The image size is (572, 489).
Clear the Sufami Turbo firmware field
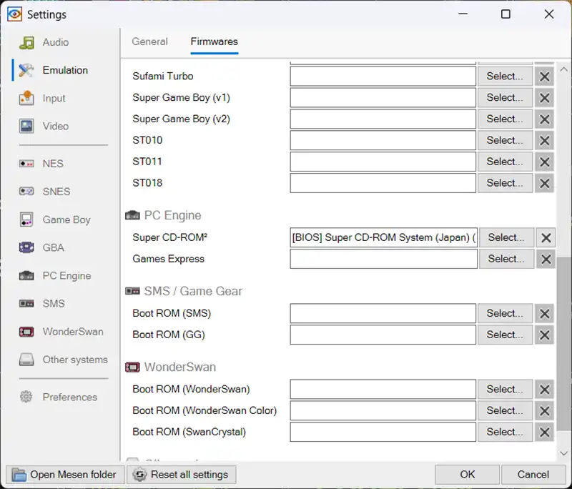click(545, 76)
